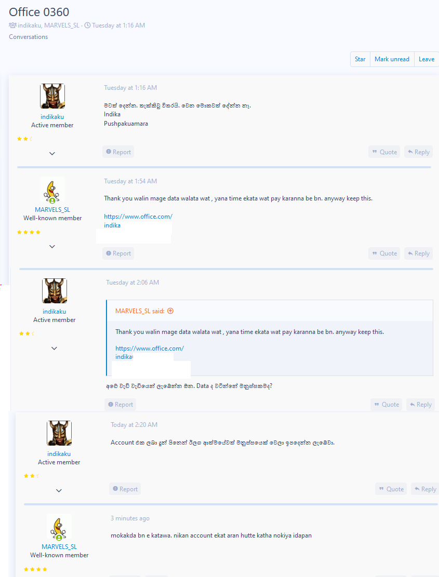The height and width of the screenshot is (577, 439).
Task: Expand user details chevron under first indikaku post
Action: coord(52,153)
